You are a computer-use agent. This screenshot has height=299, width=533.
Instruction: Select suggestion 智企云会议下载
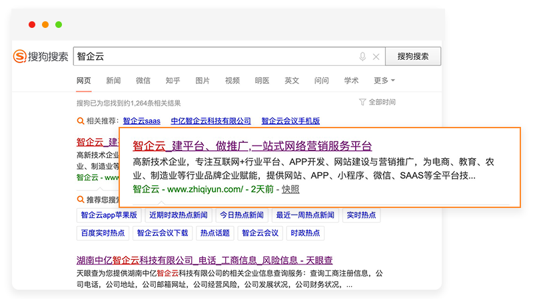tap(163, 233)
